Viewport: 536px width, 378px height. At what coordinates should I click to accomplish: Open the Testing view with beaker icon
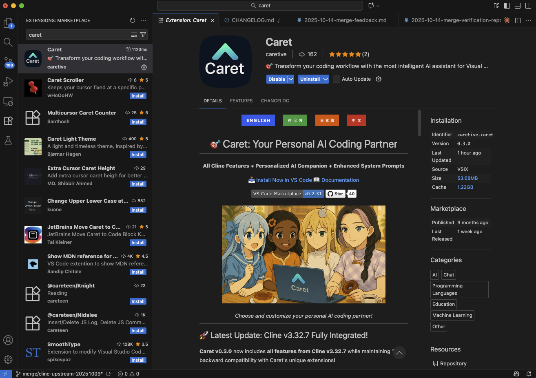(x=8, y=140)
